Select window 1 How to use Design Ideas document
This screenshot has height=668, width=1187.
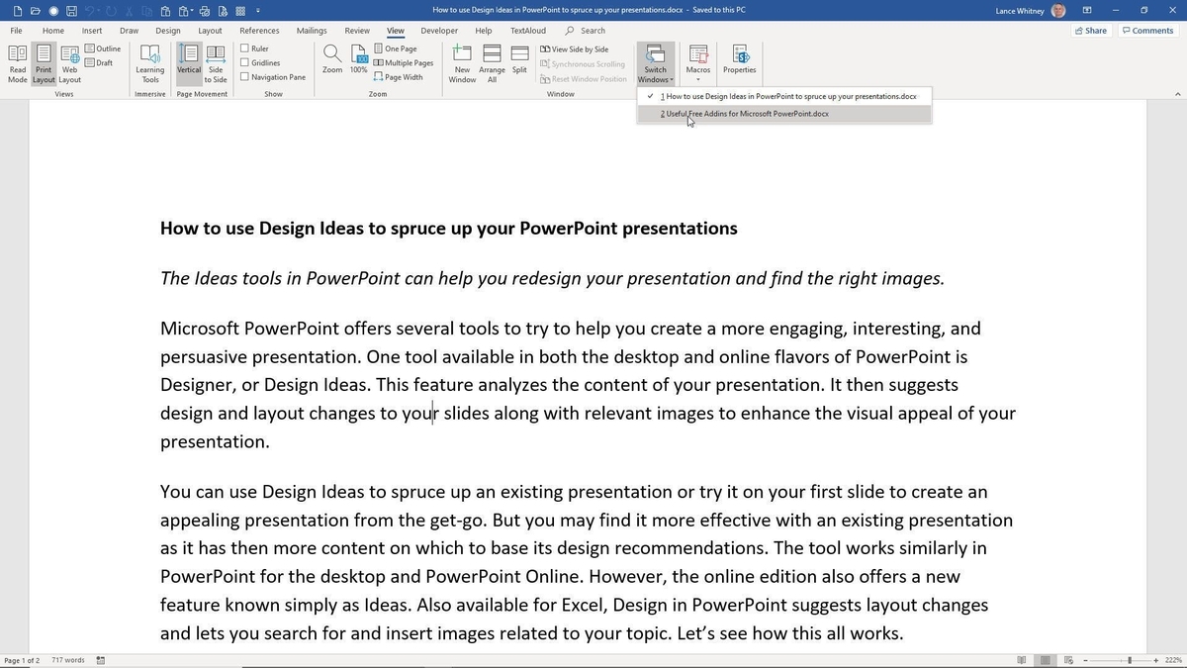coord(784,97)
